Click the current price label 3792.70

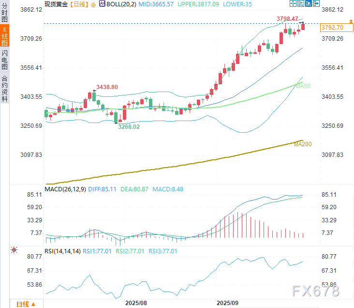(x=332, y=28)
